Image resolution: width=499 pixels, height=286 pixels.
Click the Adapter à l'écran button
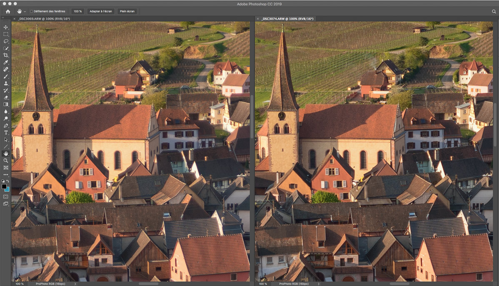point(100,11)
